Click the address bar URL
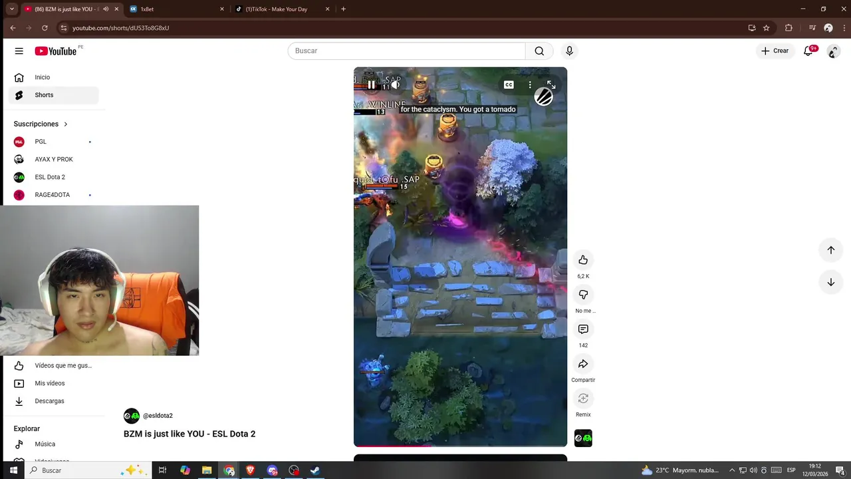 [x=120, y=28]
